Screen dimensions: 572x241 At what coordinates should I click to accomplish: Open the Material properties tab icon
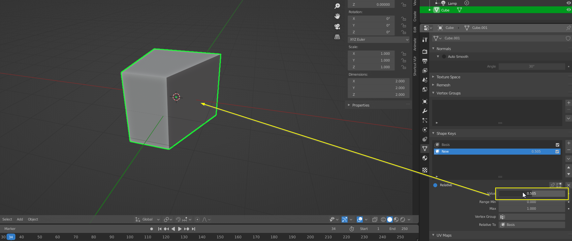[x=425, y=158]
